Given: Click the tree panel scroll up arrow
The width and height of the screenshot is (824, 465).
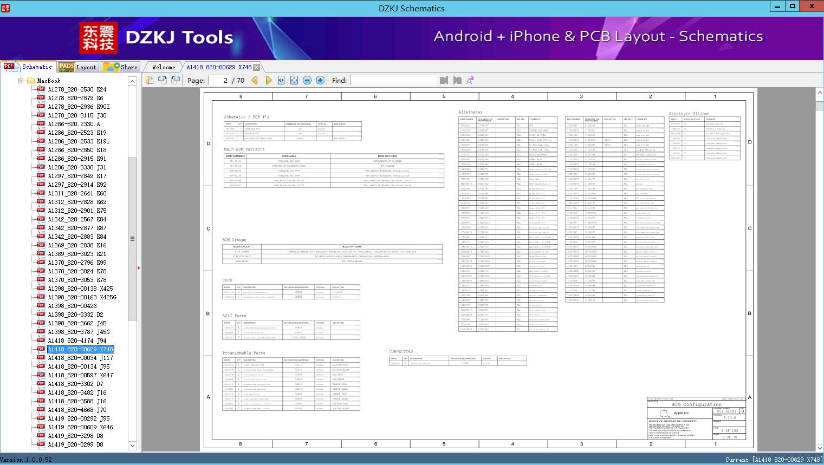Looking at the screenshot, I should pos(132,81).
